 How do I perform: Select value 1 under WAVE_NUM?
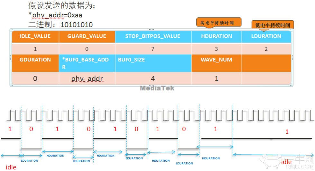[x=217, y=78]
